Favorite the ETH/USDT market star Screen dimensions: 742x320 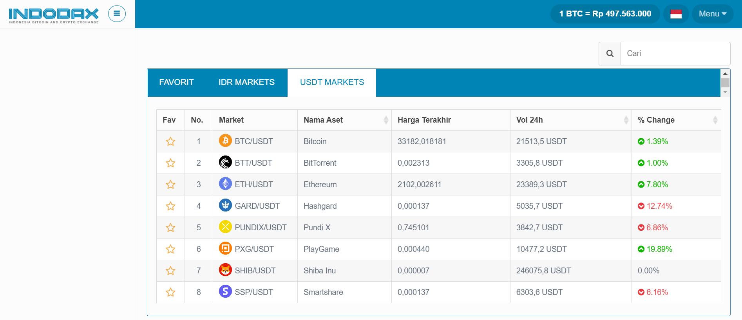point(170,184)
